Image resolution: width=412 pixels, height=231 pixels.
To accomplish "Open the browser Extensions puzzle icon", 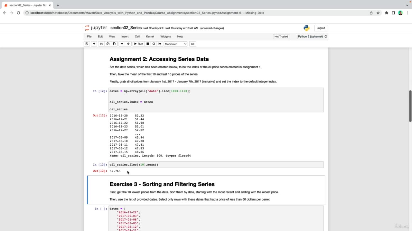I will click(387, 13).
